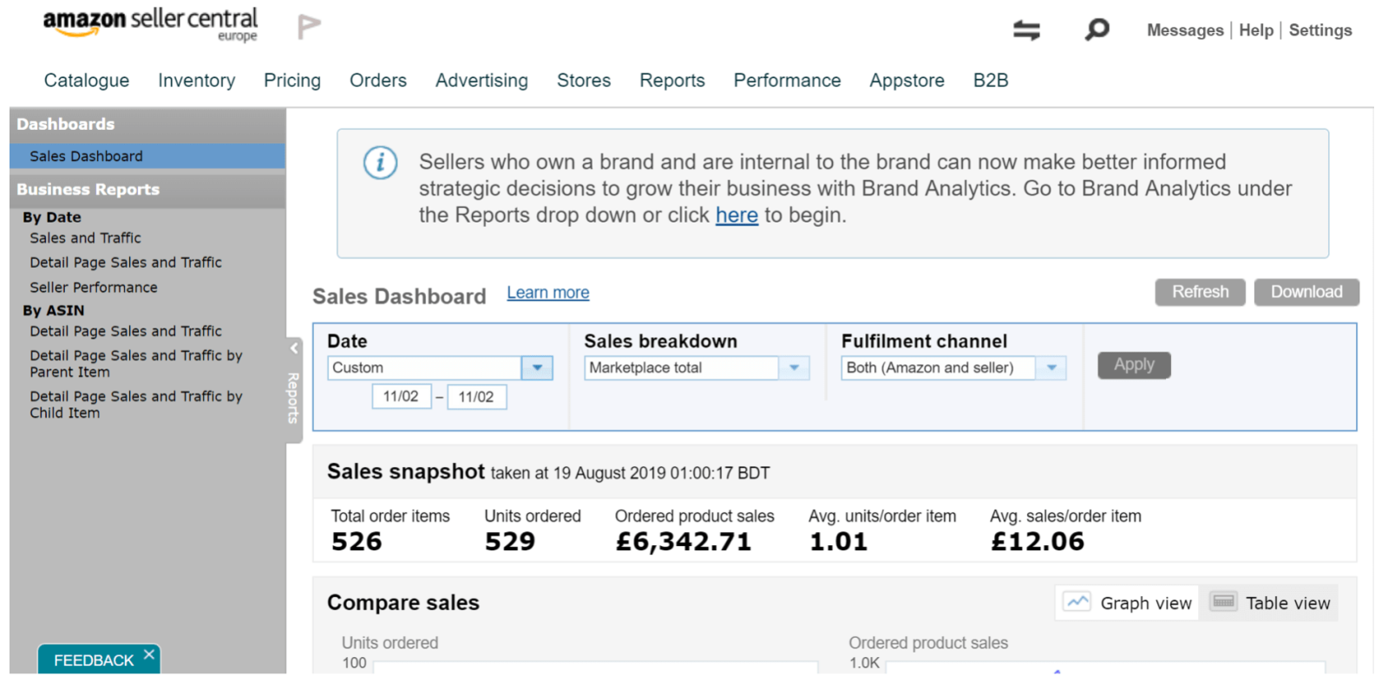Open the Reports menu
The height and width of the screenshot is (689, 1388).
coord(672,81)
